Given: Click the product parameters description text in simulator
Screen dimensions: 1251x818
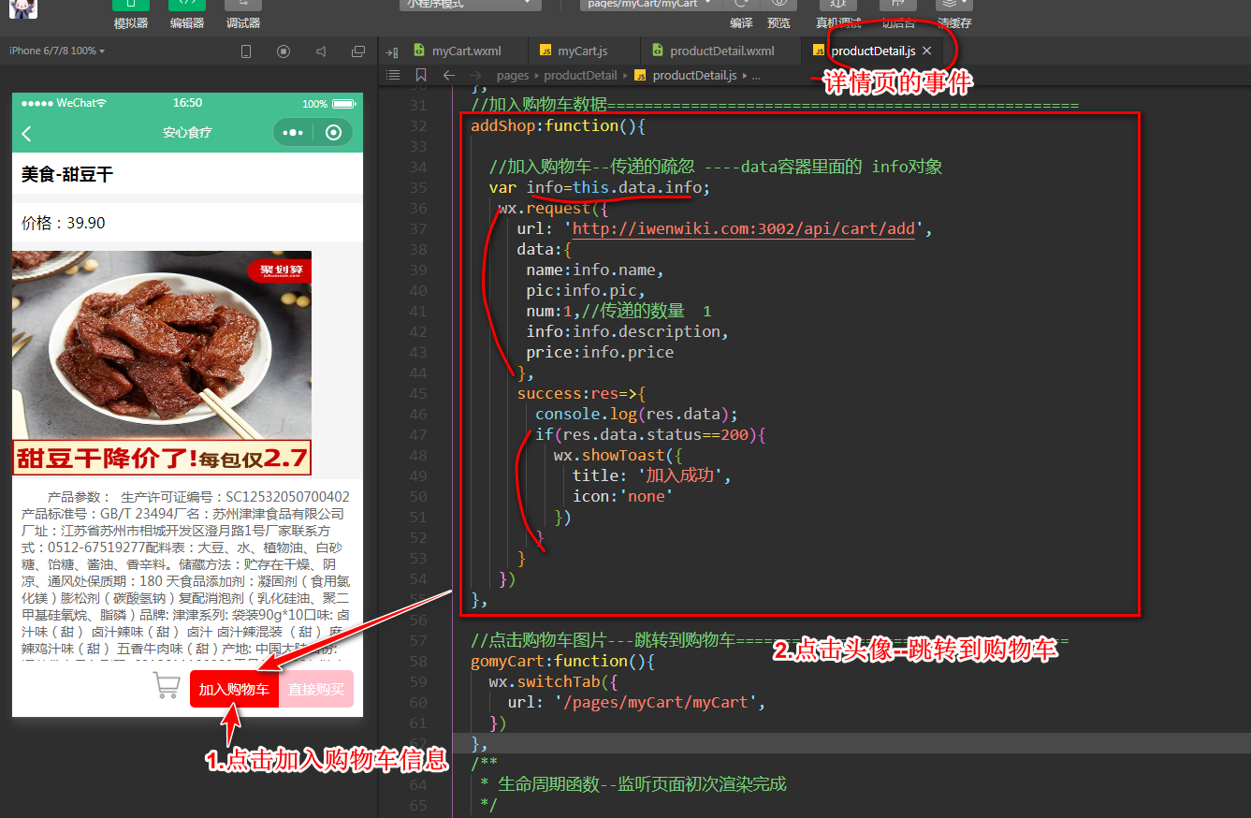Looking at the screenshot, I should pos(185,574).
